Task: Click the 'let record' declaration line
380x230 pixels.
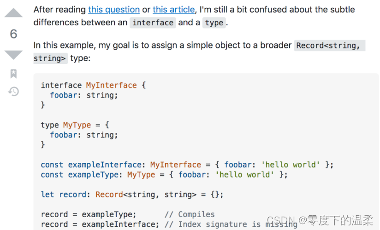Action: tap(132, 195)
